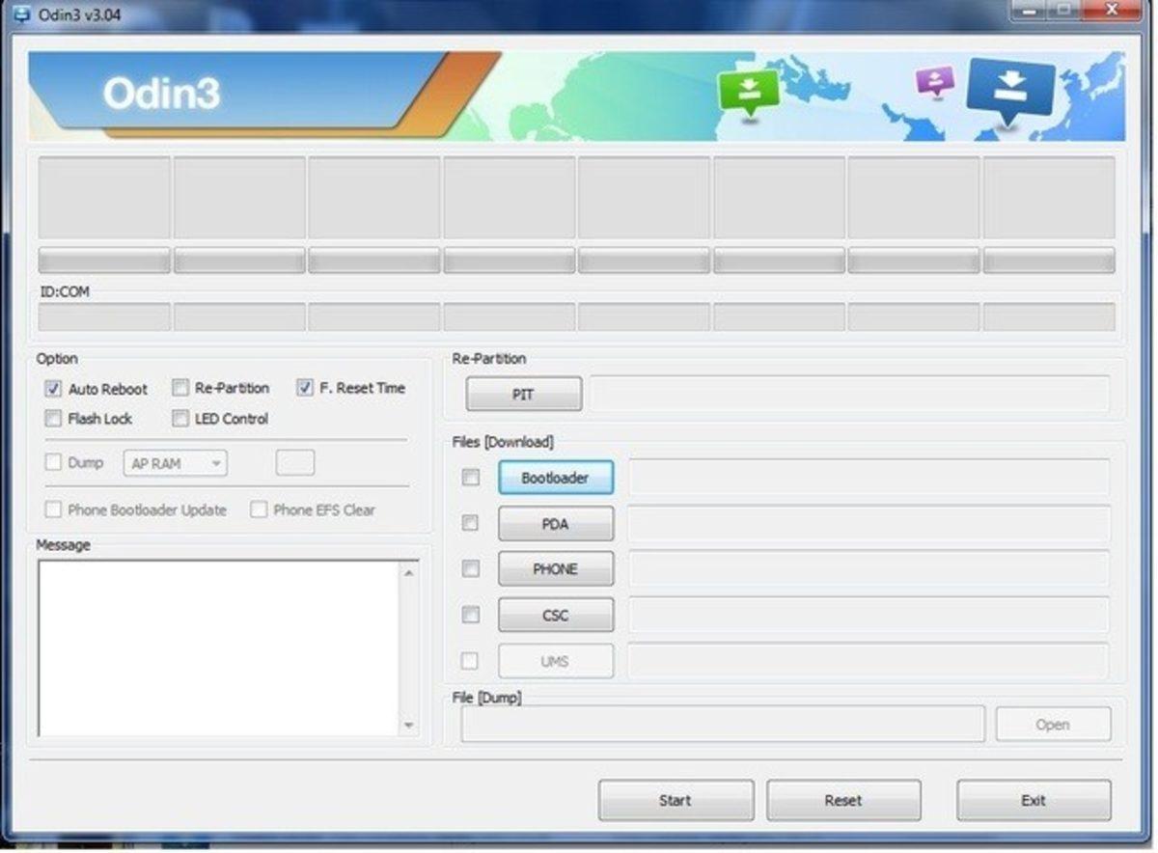Image resolution: width=1158 pixels, height=853 pixels.
Task: Uncheck the Auto Reboot option
Action: point(54,389)
